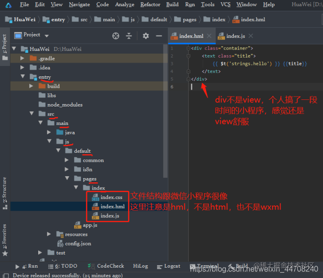Collapse the entry module folder
The image size is (323, 278).
pos(23,76)
